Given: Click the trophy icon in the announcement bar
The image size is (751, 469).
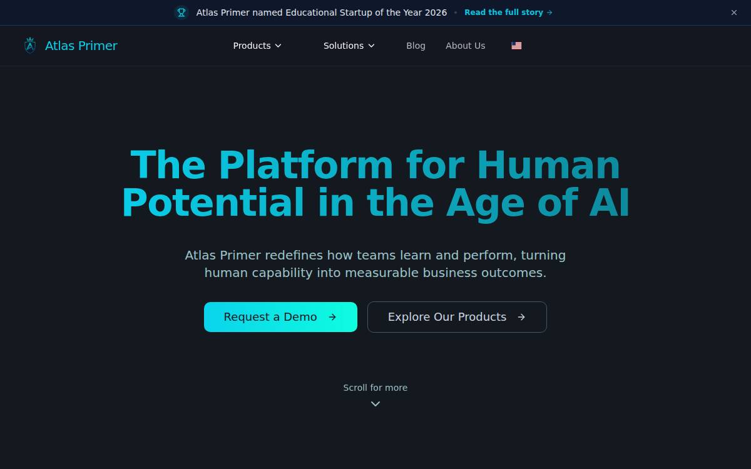Looking at the screenshot, I should point(181,13).
